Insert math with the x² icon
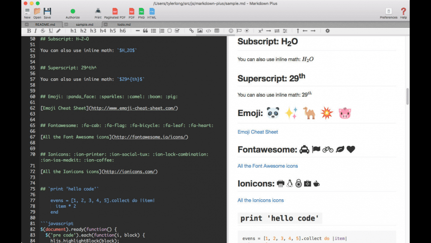 click(261, 31)
